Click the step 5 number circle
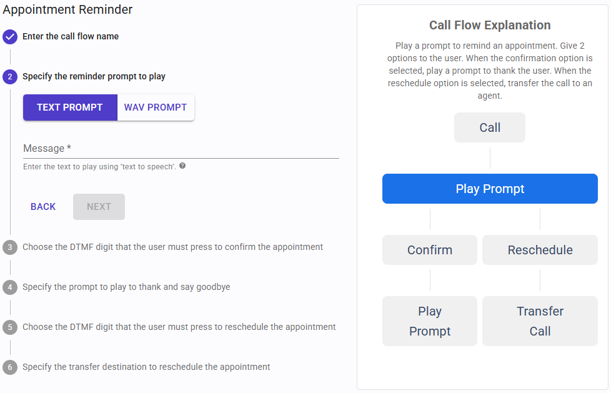Viewport: 611px width, 393px height. (x=10, y=327)
